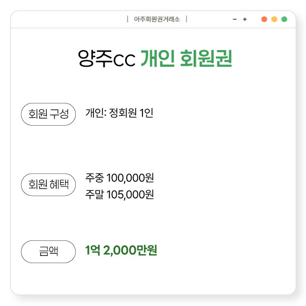The height and width of the screenshot is (306, 306).
Task: Click the 주말 105,000원 line
Action: coord(120,194)
